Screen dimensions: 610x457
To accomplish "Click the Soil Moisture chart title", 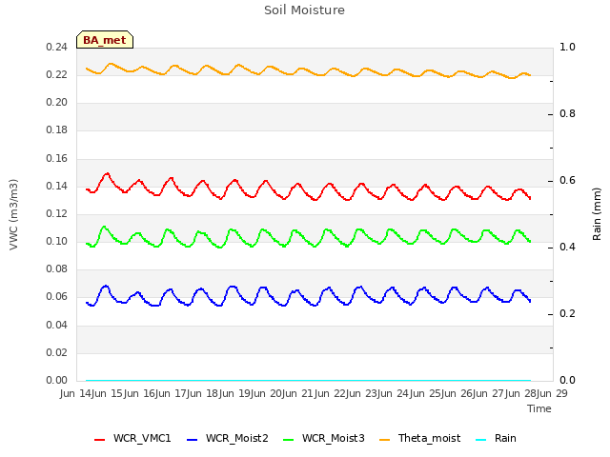I will click(x=304, y=10).
